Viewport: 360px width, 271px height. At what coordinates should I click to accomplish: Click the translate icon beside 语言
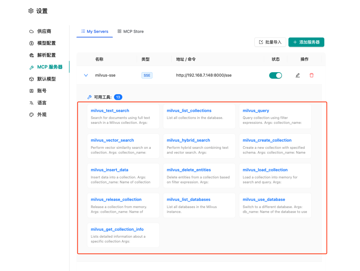click(31, 103)
